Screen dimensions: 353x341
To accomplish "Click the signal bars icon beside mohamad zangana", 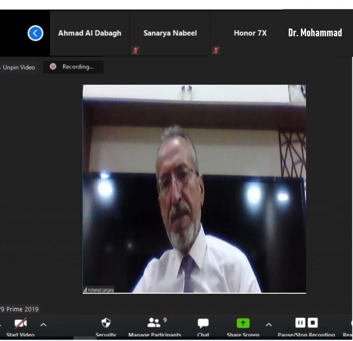I will pyautogui.click(x=85, y=290).
